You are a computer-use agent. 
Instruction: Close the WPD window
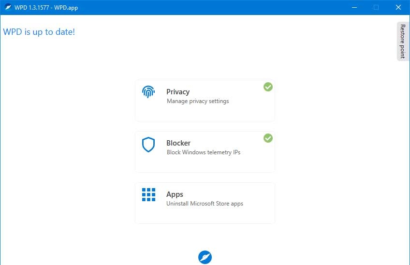coord(398,7)
